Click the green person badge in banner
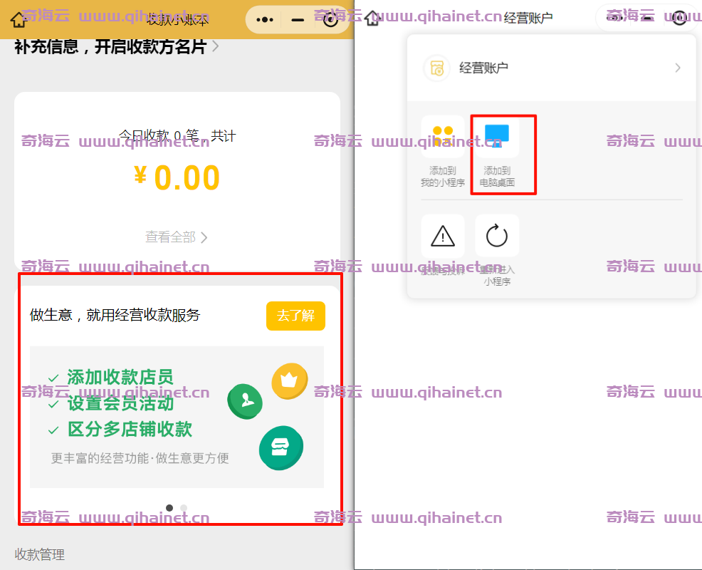Viewport: 702px width, 570px height. pos(244,401)
